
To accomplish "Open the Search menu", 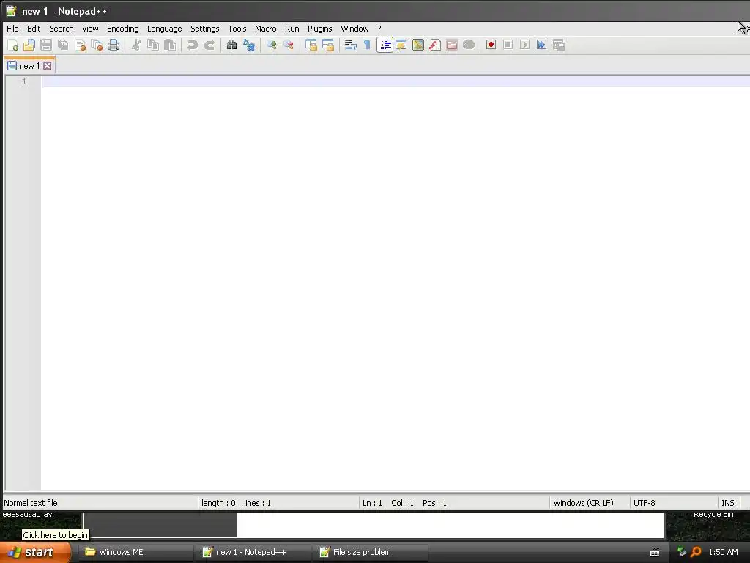I will coord(62,29).
